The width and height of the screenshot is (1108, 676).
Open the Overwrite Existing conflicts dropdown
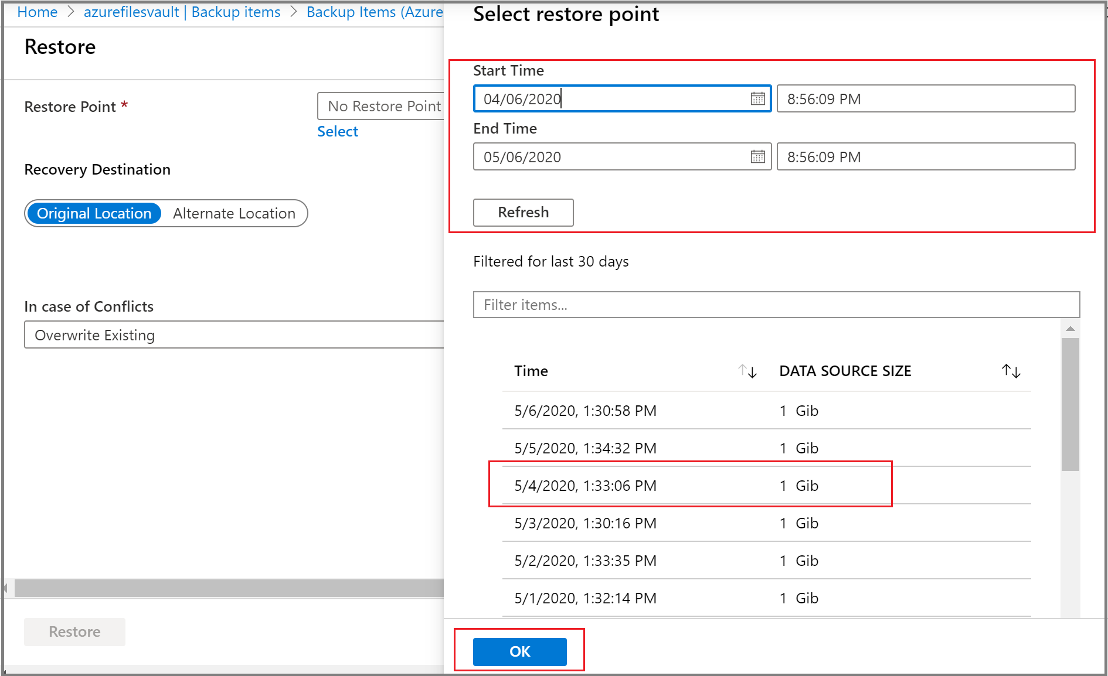click(x=234, y=334)
